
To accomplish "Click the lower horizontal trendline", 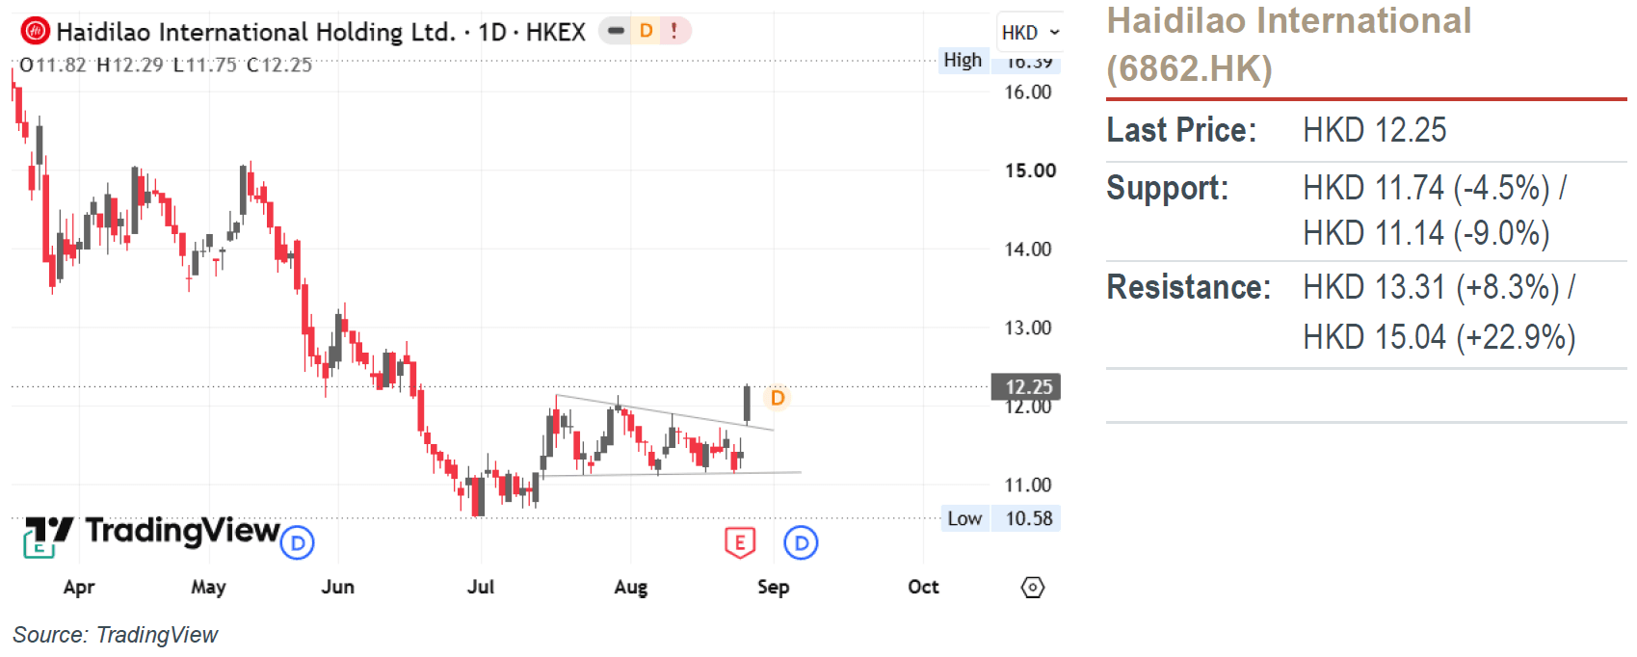I will coord(672,474).
